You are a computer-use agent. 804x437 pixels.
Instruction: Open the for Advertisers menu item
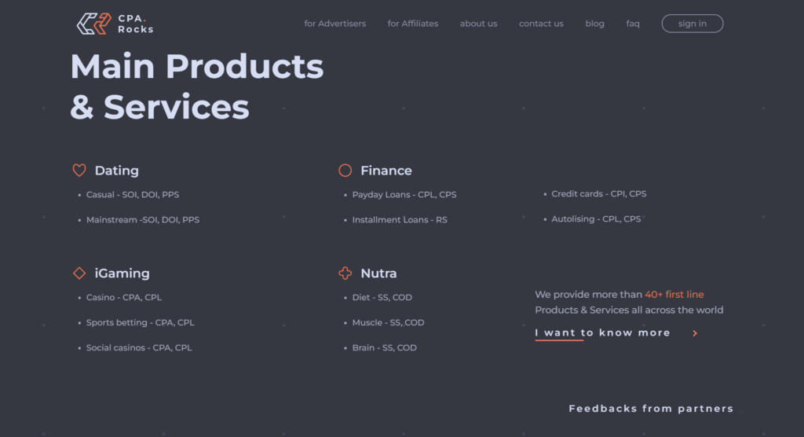pos(334,24)
